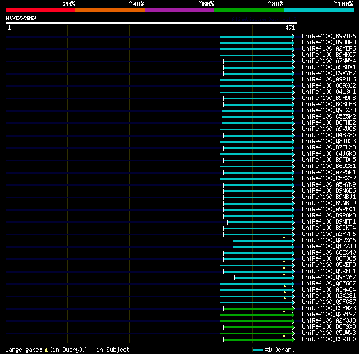Click the UniRef100_C5XXY2 label
Screen dimensions: 359x354
tap(329, 179)
